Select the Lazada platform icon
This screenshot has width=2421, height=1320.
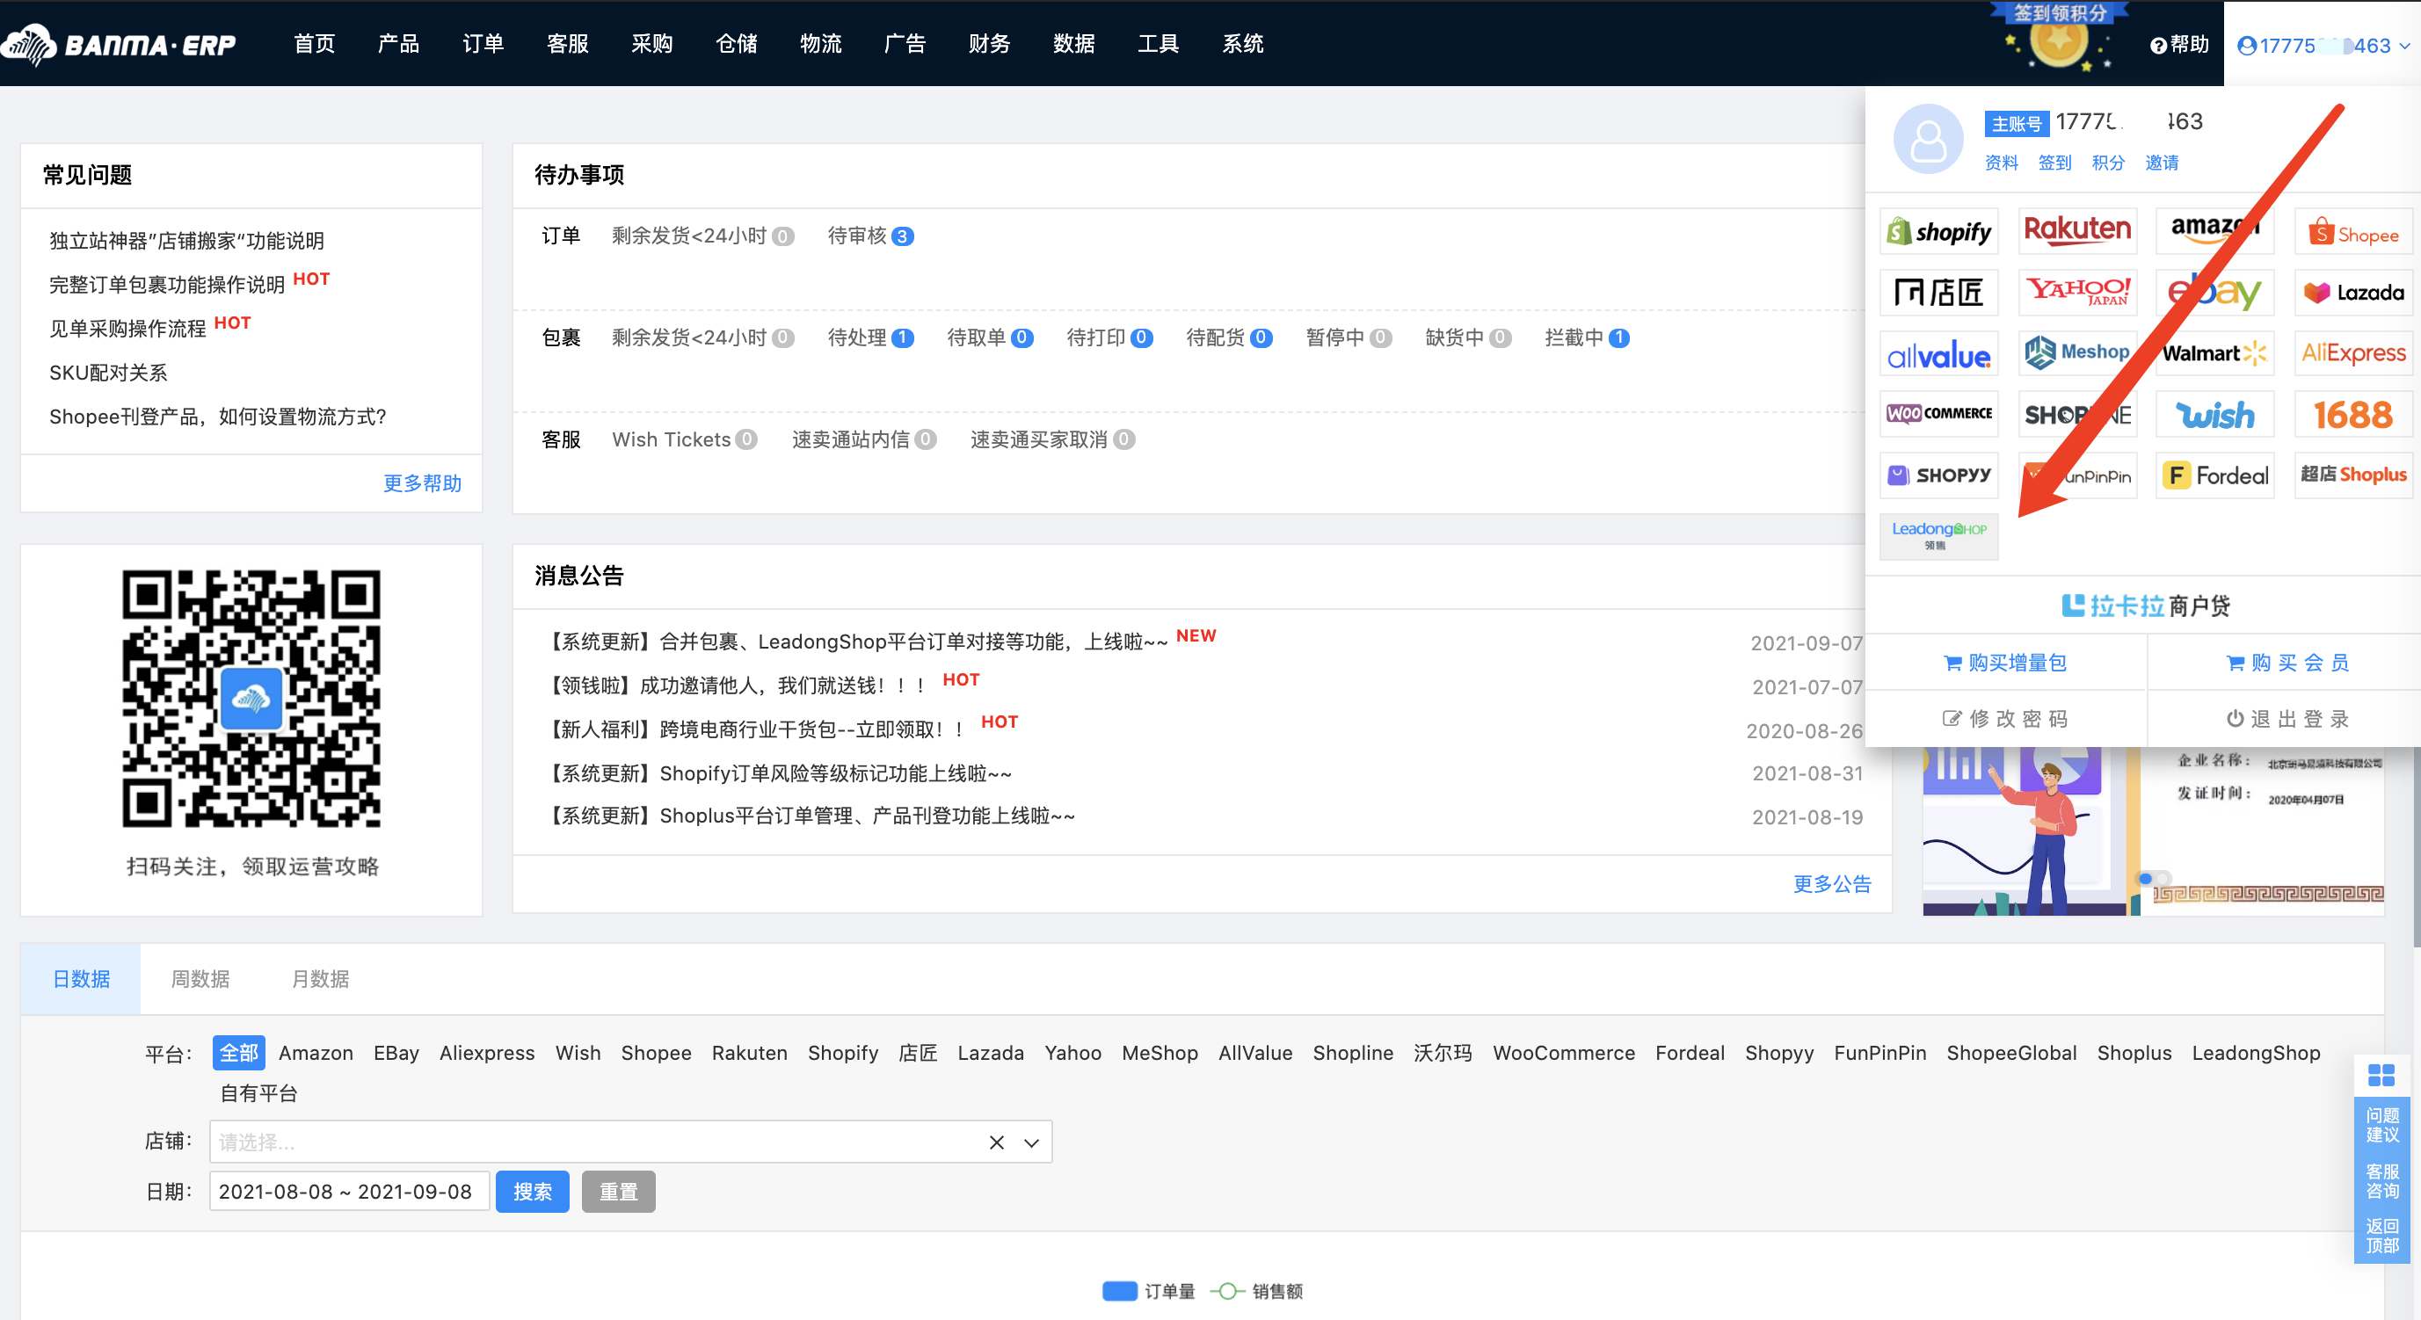(2352, 292)
